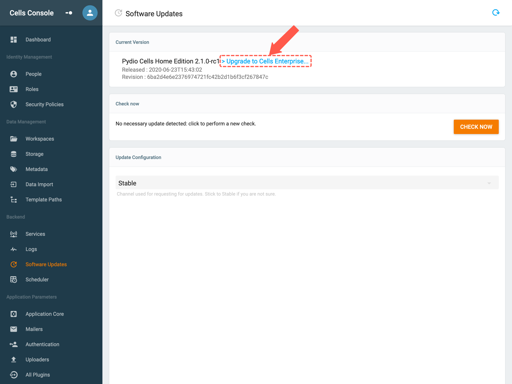The width and height of the screenshot is (512, 384).
Task: Click the Software Updates page title icon
Action: (x=118, y=13)
